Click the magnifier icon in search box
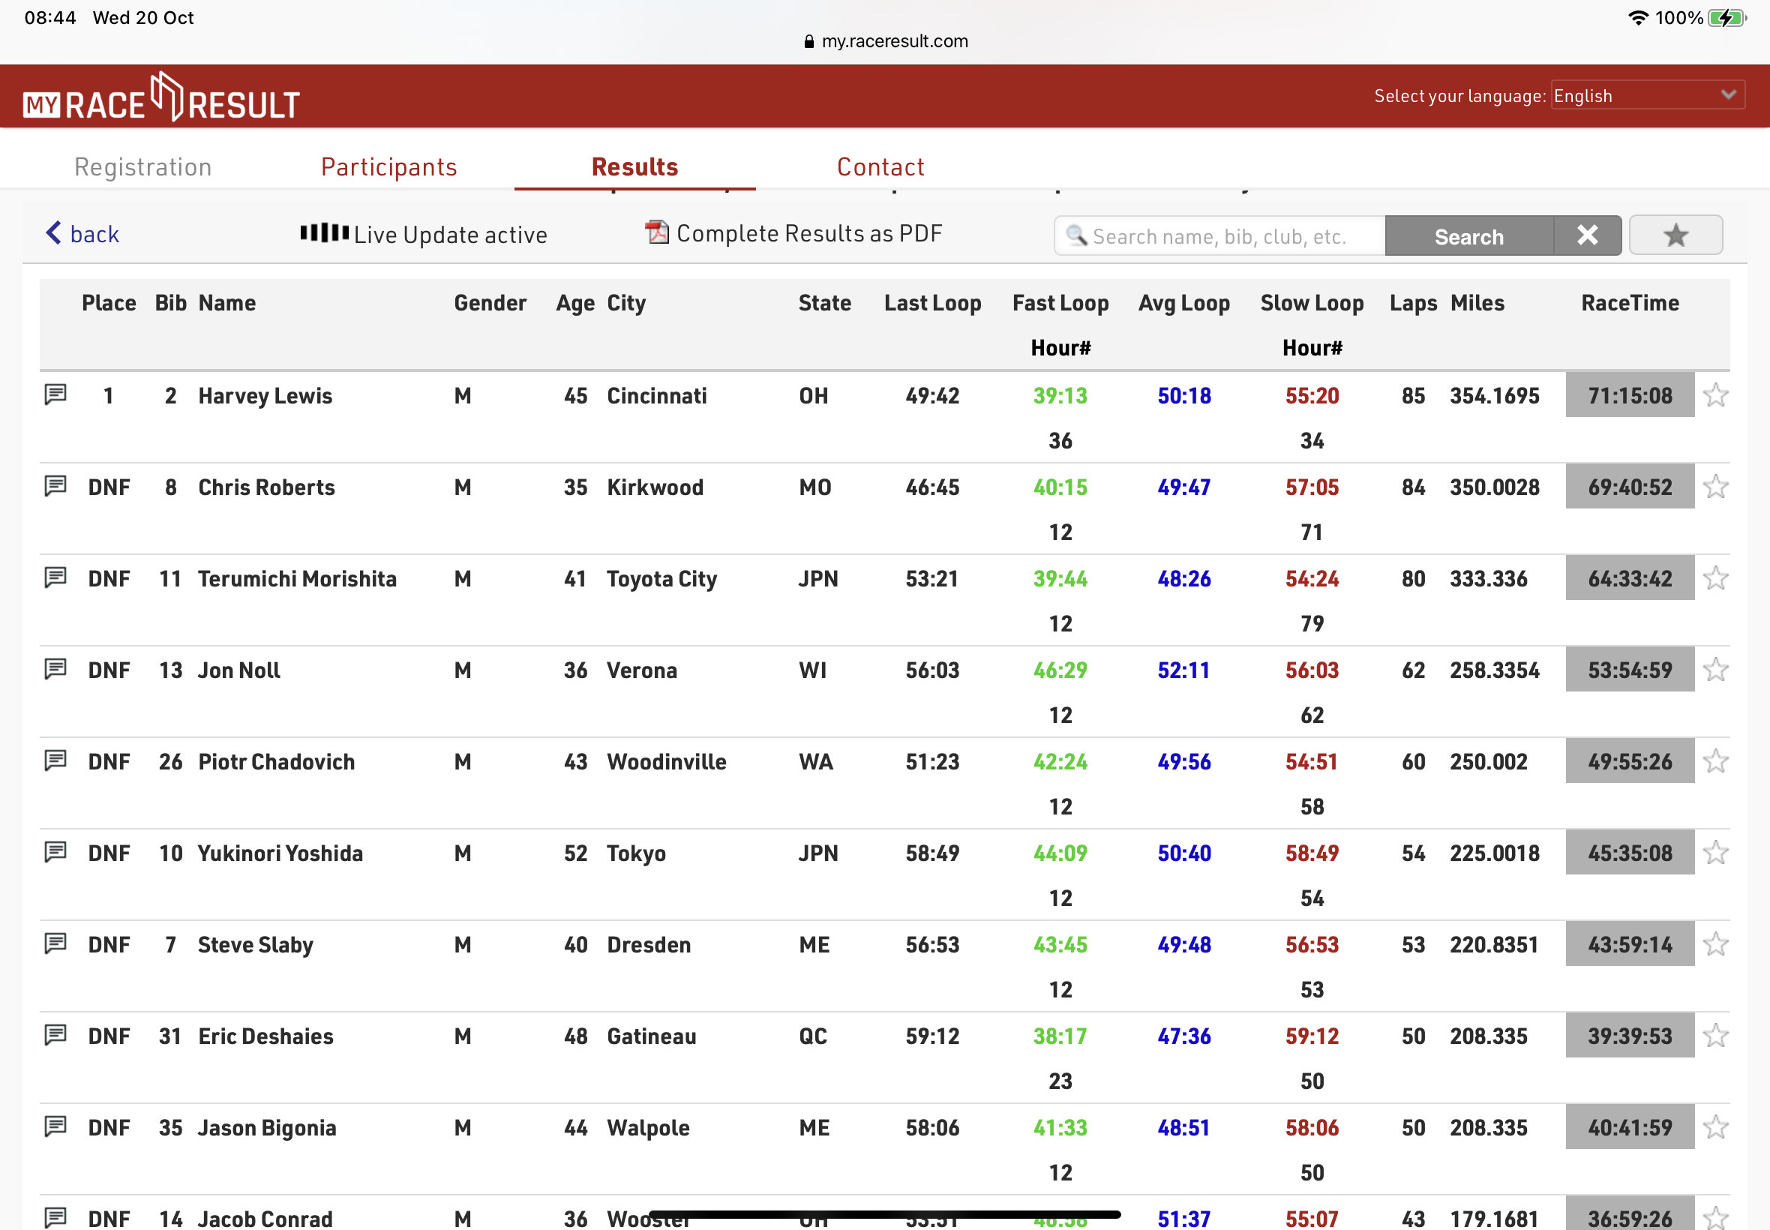 coord(1075,234)
